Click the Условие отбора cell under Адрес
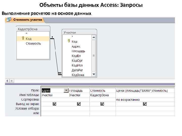 click(x=55, y=109)
